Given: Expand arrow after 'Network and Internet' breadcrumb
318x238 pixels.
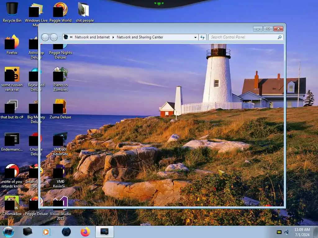Looking at the screenshot, I should [x=113, y=37].
